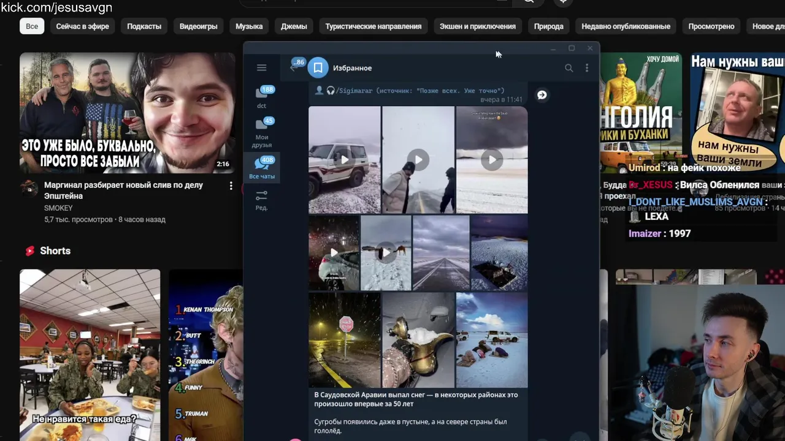
Task: Open the Ред. folder edit settings
Action: (x=261, y=200)
